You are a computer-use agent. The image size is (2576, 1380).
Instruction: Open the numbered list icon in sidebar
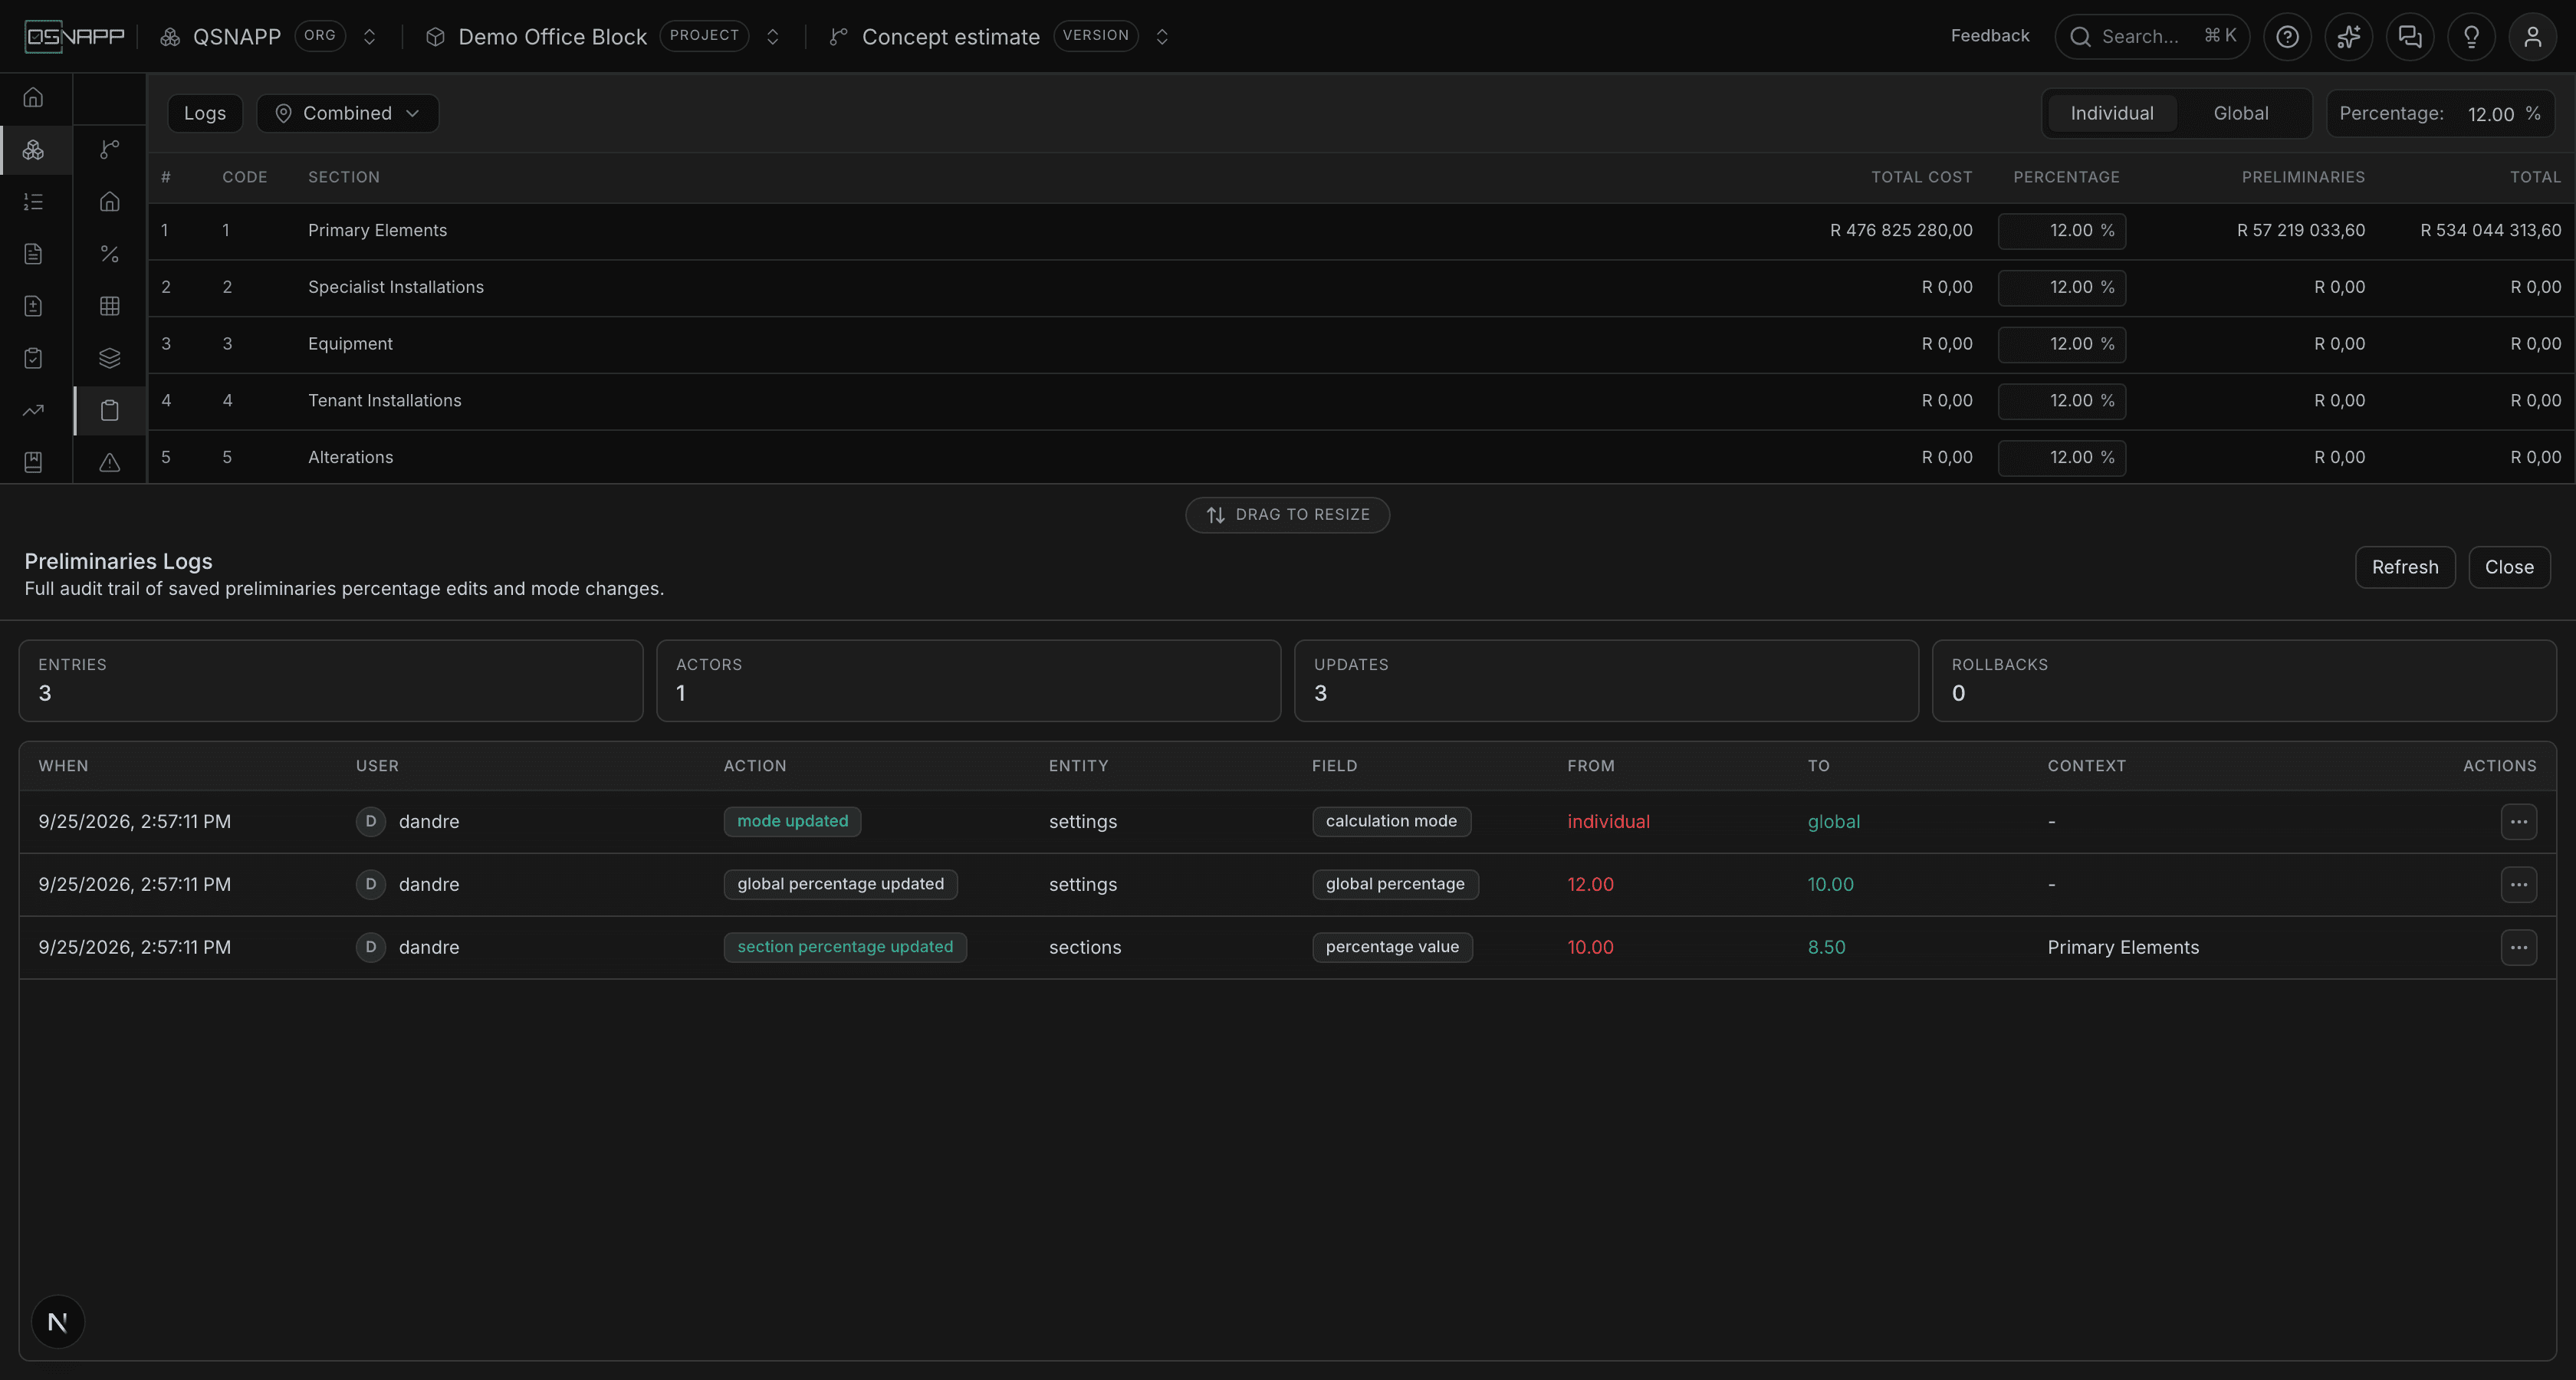click(x=33, y=202)
